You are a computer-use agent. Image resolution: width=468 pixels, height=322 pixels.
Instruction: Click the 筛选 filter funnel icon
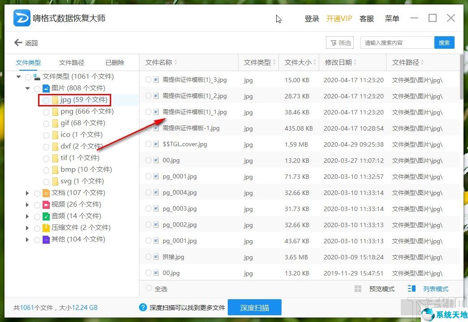(334, 42)
